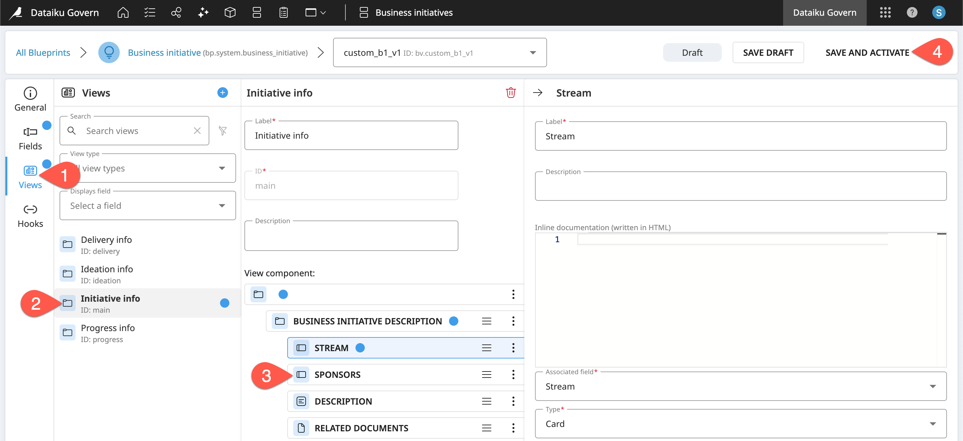Image resolution: width=963 pixels, height=441 pixels.
Task: Open the Hooks section in left sidebar
Action: [x=30, y=215]
